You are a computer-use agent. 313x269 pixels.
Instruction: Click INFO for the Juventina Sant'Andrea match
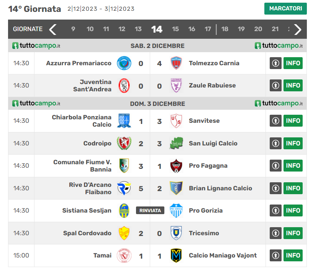pyautogui.click(x=293, y=86)
